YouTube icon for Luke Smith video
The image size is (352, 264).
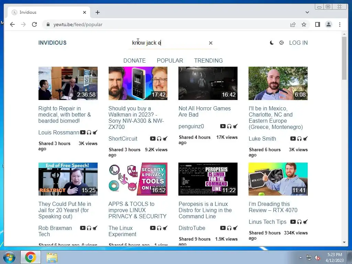click(293, 139)
